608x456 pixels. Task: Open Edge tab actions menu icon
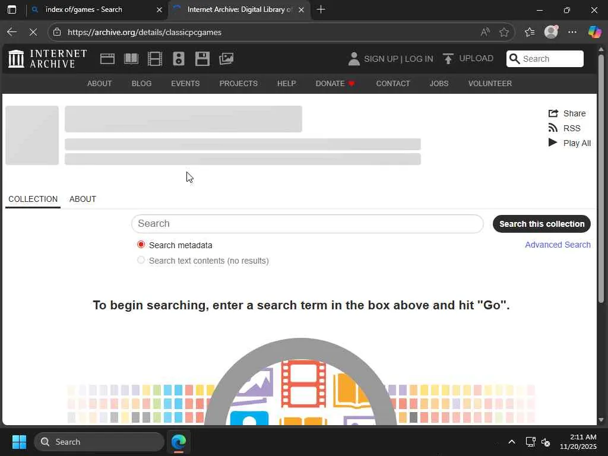pos(12,9)
